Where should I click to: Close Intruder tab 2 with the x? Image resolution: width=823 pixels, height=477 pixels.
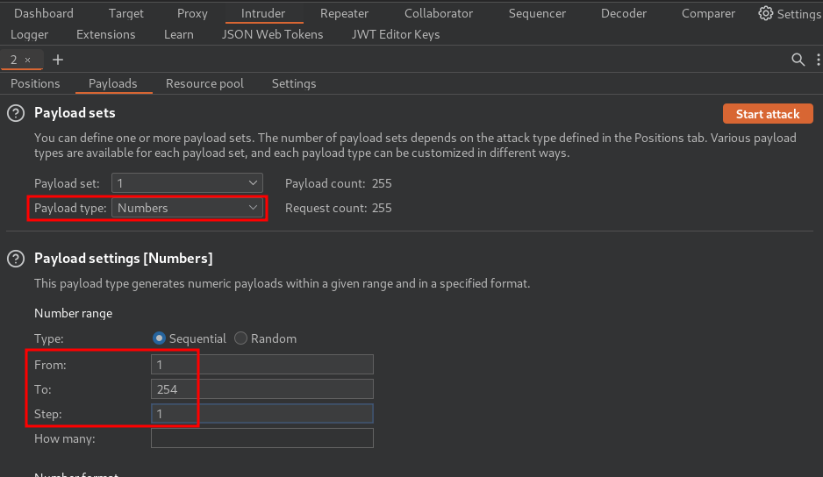point(28,61)
